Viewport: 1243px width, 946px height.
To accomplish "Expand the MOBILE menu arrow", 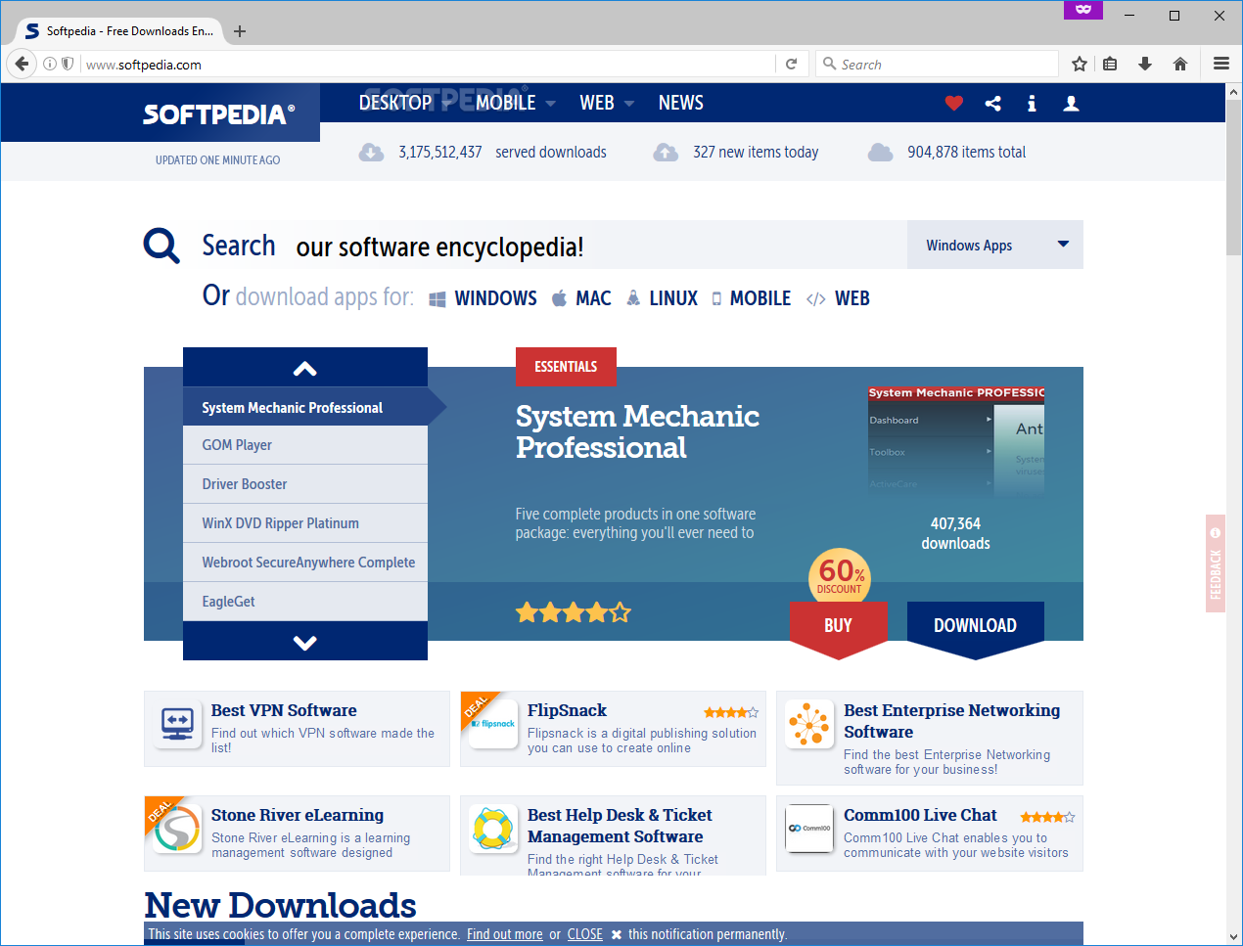I will tap(550, 104).
